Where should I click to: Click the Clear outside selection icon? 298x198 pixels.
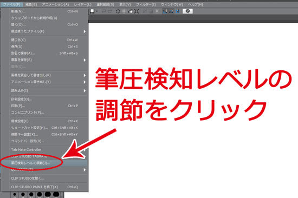[x=124, y=11]
